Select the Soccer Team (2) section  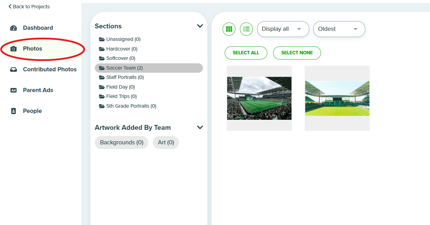pos(149,68)
